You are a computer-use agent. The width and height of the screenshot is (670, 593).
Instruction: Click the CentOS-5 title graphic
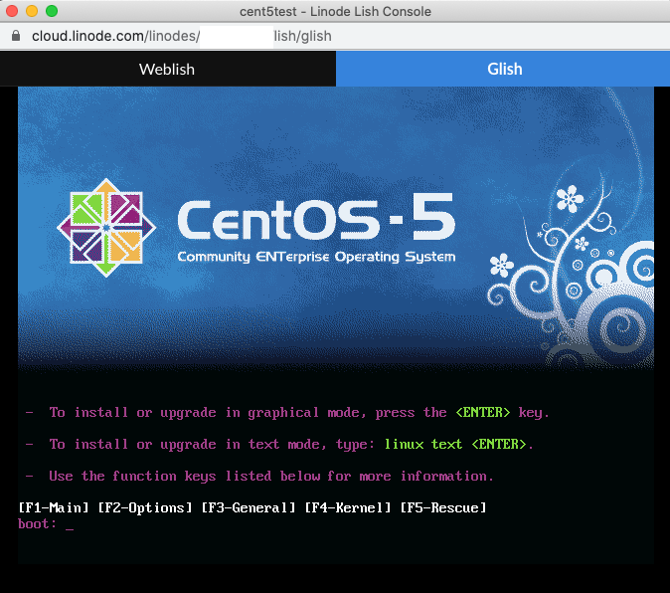316,217
